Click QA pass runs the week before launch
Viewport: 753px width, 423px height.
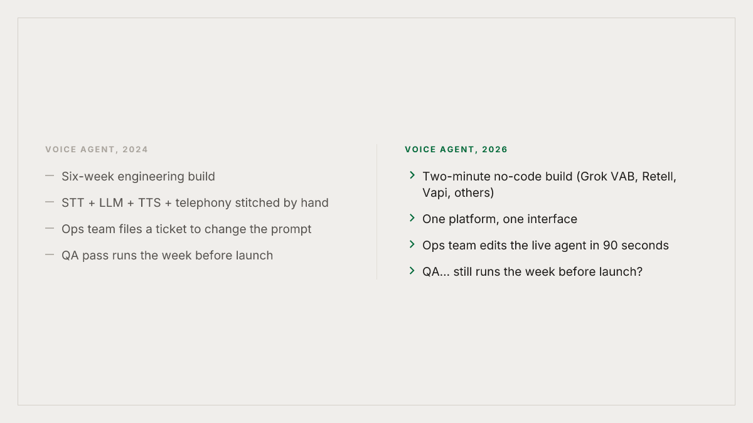click(167, 256)
